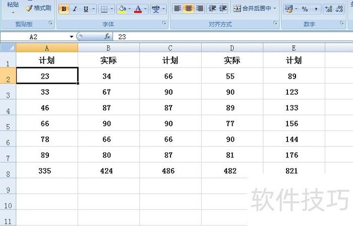
Task: Select cell C8 with total 486
Action: (x=170, y=170)
